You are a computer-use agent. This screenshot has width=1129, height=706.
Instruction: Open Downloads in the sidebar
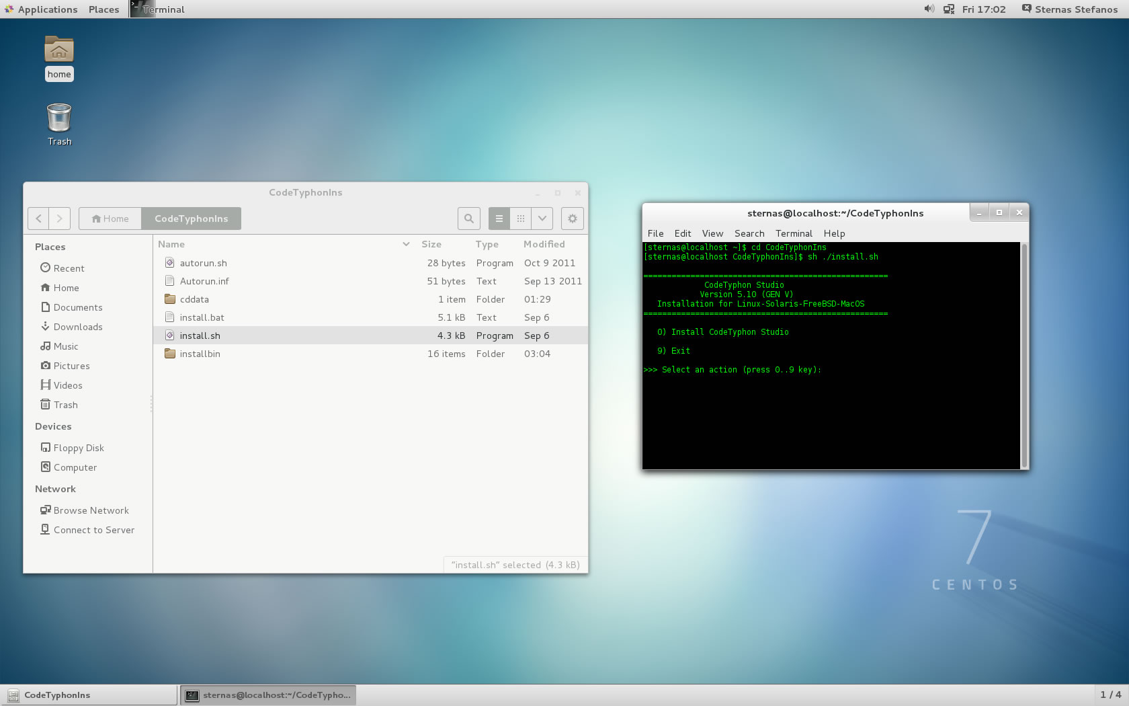point(72,327)
